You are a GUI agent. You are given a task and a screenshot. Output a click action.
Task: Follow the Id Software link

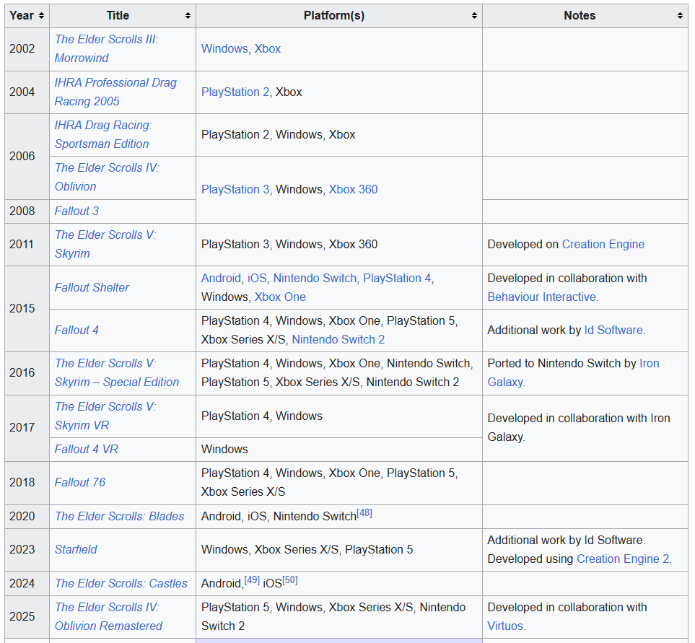coord(613,330)
